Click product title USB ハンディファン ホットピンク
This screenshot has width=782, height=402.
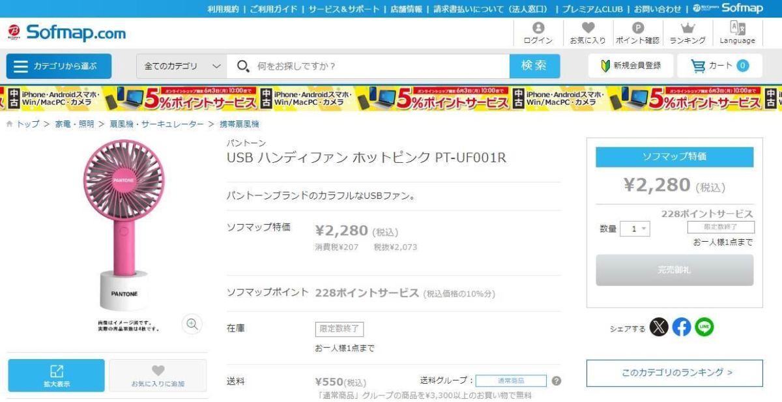(366, 158)
